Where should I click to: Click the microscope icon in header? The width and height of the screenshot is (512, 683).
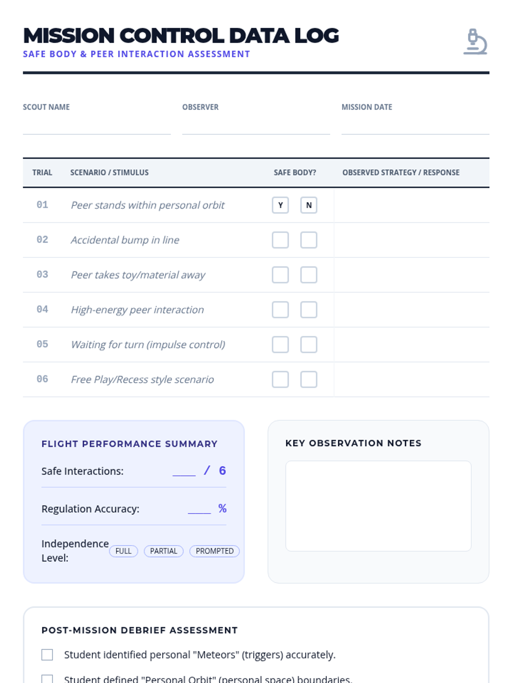click(475, 42)
